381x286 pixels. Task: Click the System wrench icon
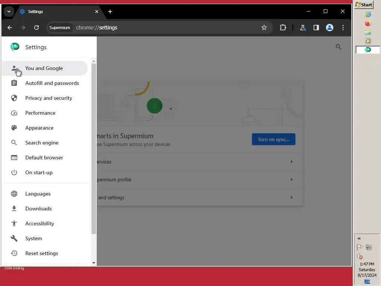(x=14, y=238)
